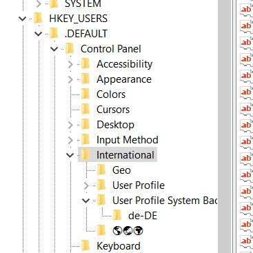
Task: Expand the User Profile key chevron
Action: point(86,185)
